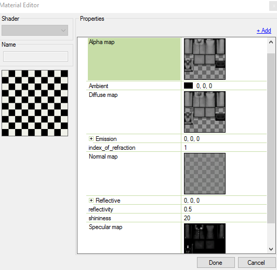Close the Material Editor window
Viewport: 277px width, 270px height.
pyautogui.click(x=273, y=6)
